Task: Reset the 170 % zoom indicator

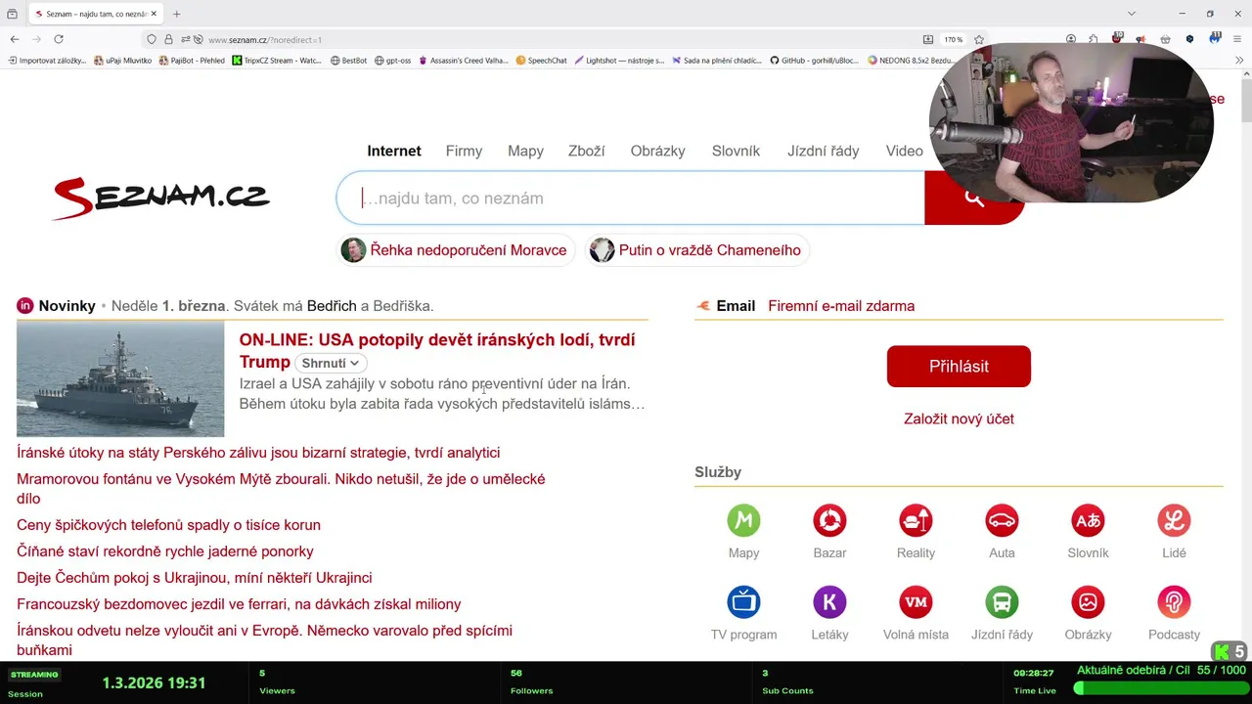Action: tap(953, 40)
